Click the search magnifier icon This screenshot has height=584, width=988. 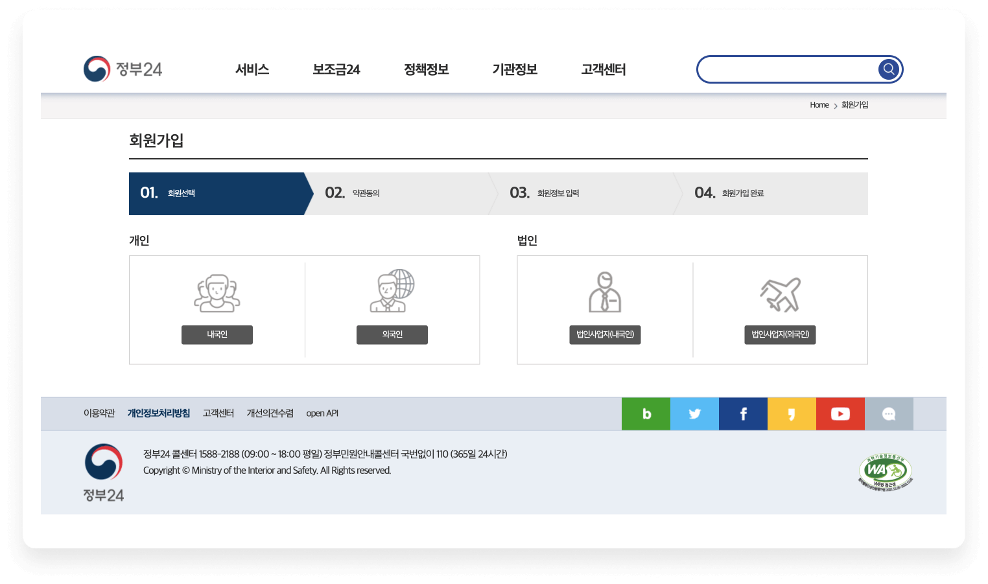click(x=888, y=69)
